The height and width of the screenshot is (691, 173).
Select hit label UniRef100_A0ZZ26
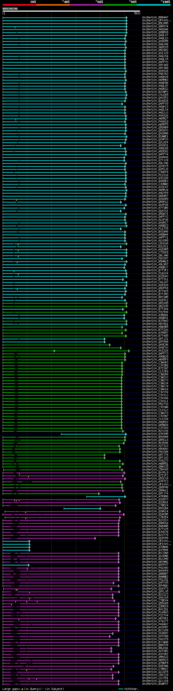click(155, 351)
